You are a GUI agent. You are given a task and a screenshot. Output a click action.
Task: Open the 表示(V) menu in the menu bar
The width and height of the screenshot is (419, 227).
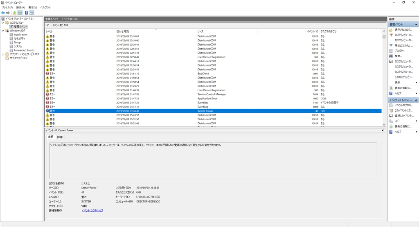[33, 7]
